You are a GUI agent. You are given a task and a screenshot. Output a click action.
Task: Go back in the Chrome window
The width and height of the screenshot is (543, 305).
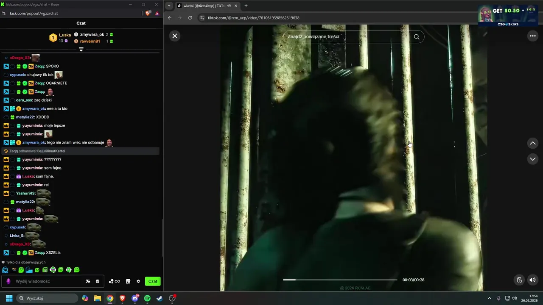coord(170,18)
